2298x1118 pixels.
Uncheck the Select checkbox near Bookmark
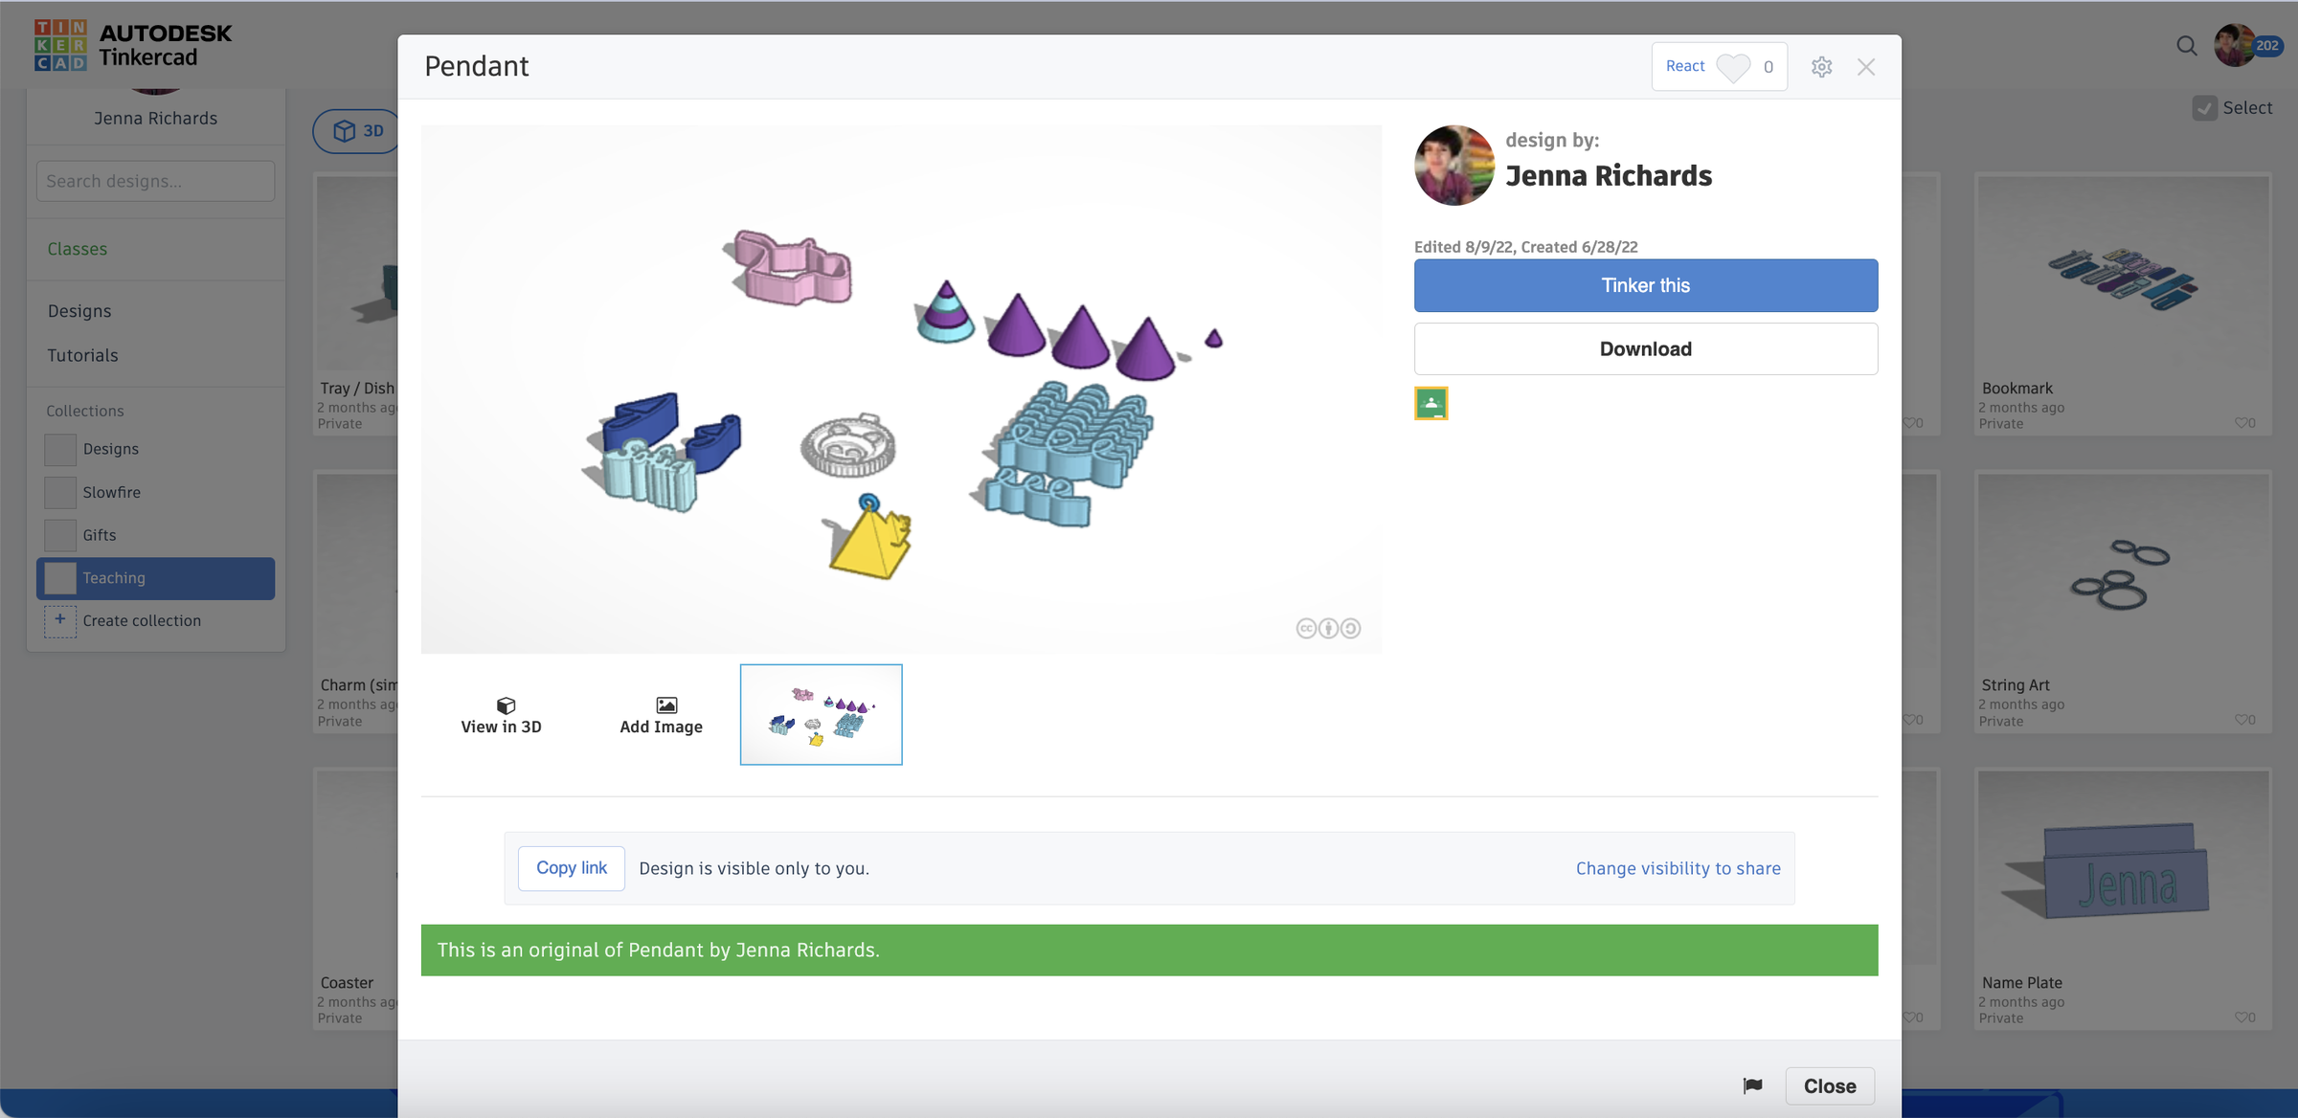[x=2206, y=108]
